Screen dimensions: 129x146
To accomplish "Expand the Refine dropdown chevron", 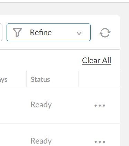I will click(79, 33).
